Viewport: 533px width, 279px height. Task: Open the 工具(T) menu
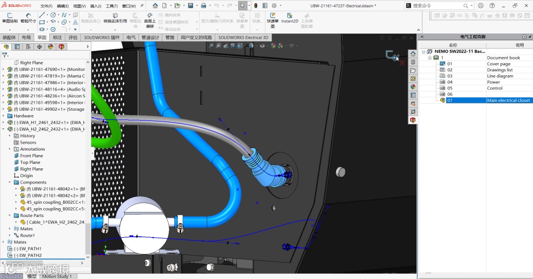(112, 6)
